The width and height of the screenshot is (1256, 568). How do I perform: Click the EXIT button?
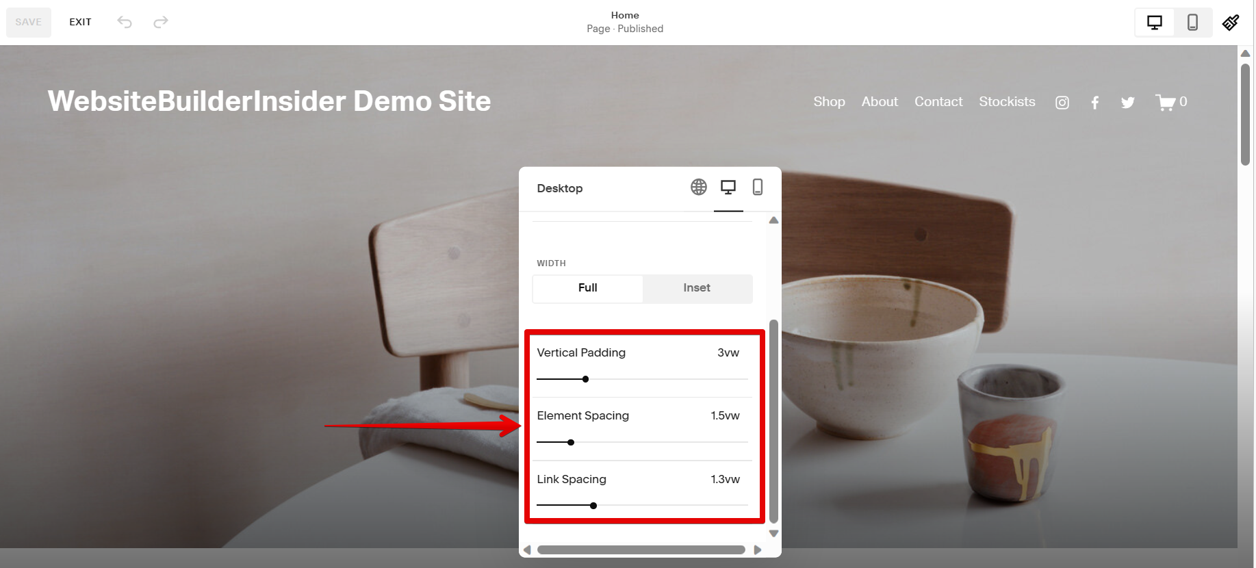(x=80, y=22)
